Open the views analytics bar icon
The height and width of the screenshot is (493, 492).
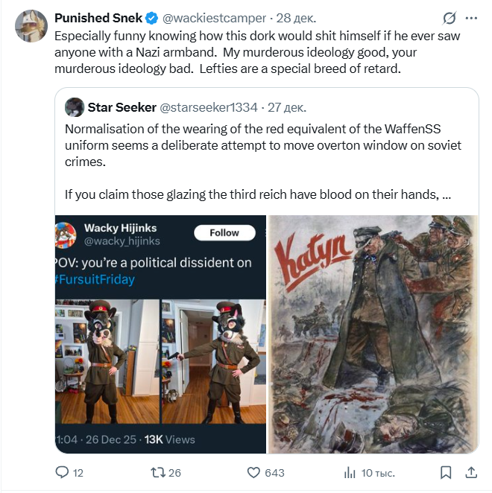click(349, 472)
